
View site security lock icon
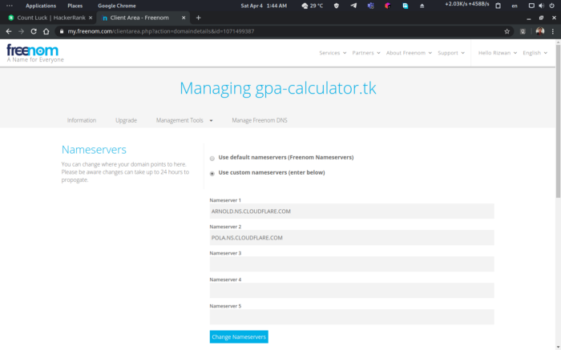[62, 31]
